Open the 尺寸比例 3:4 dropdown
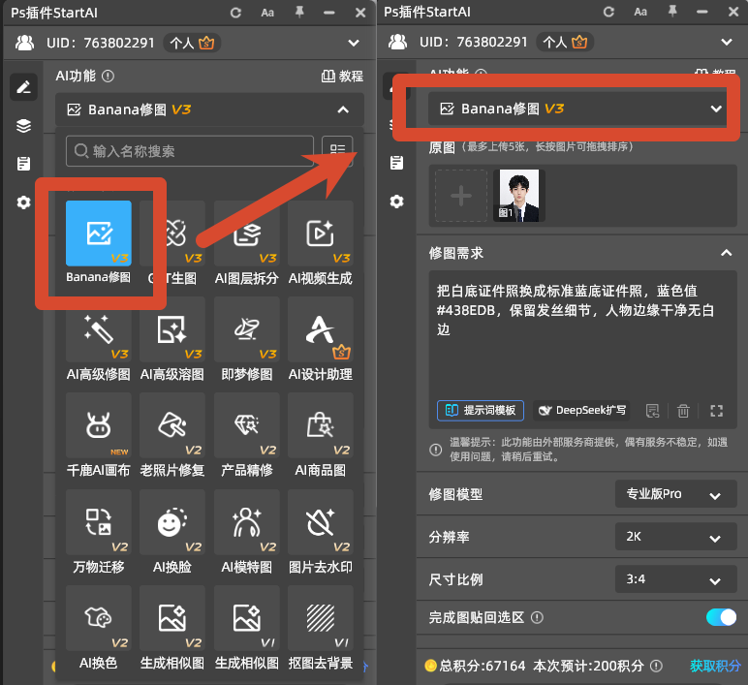 pos(675,579)
